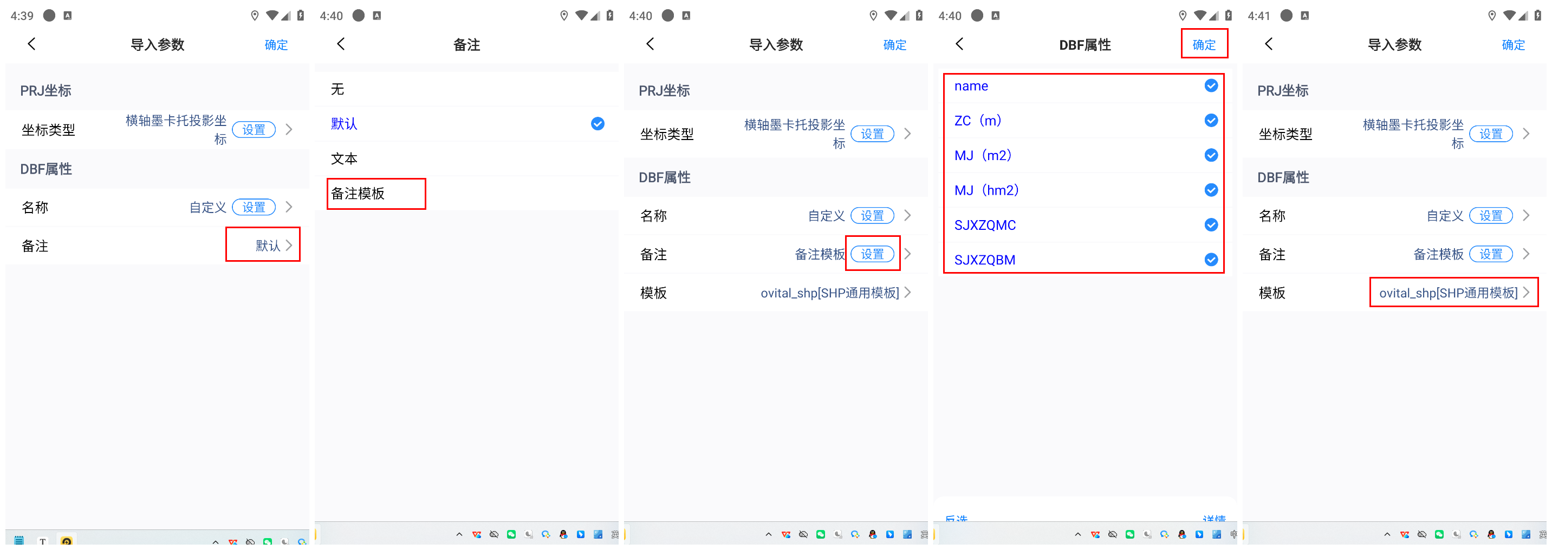The image size is (1552, 550).
Task: Select 文本 option on 备注 screen
Action: [x=466, y=158]
